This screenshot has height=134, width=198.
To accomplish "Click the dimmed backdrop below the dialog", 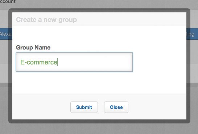I will [x=99, y=129].
